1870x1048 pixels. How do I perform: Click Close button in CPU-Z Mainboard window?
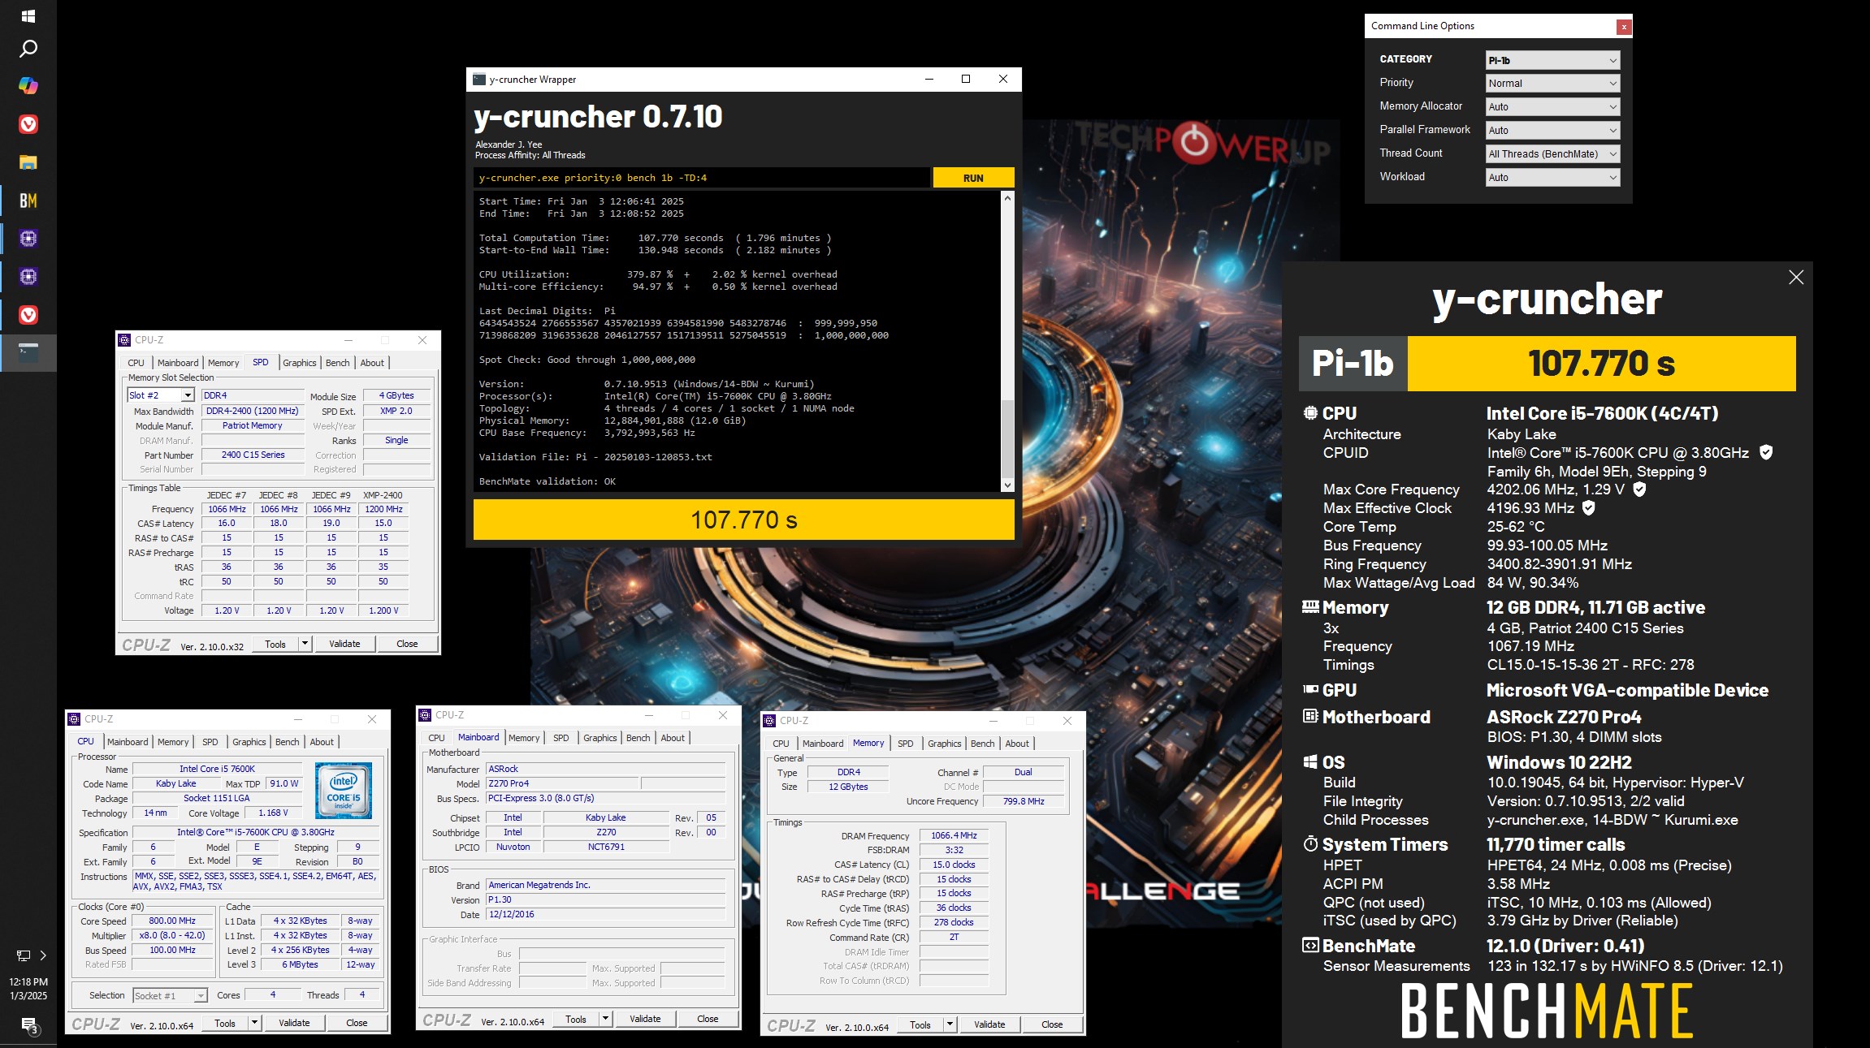[x=708, y=1019]
